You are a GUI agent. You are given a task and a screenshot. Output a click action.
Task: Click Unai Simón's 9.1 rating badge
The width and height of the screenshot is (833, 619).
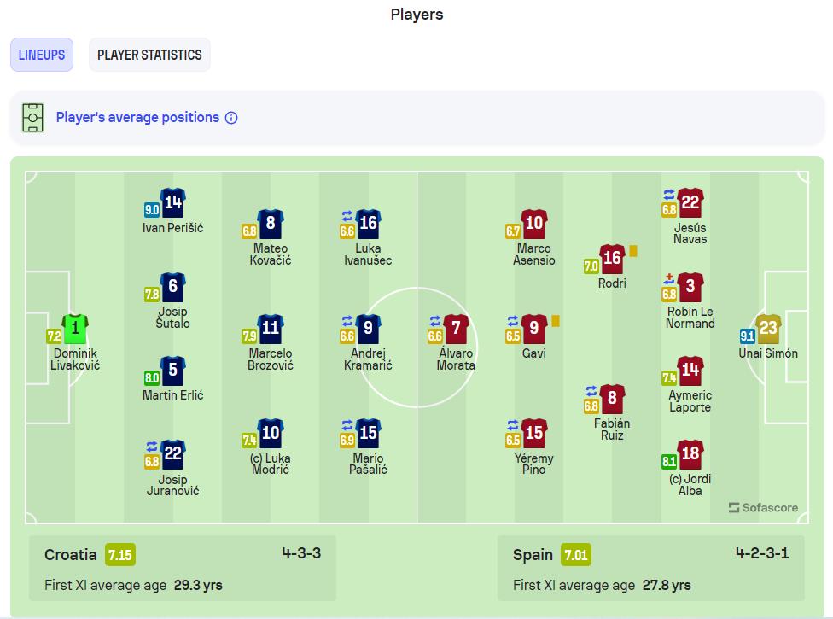click(x=747, y=336)
